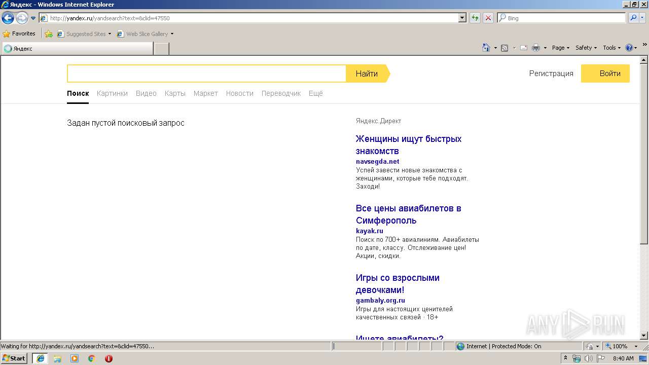Click the Bing search magnifier icon

tap(633, 18)
